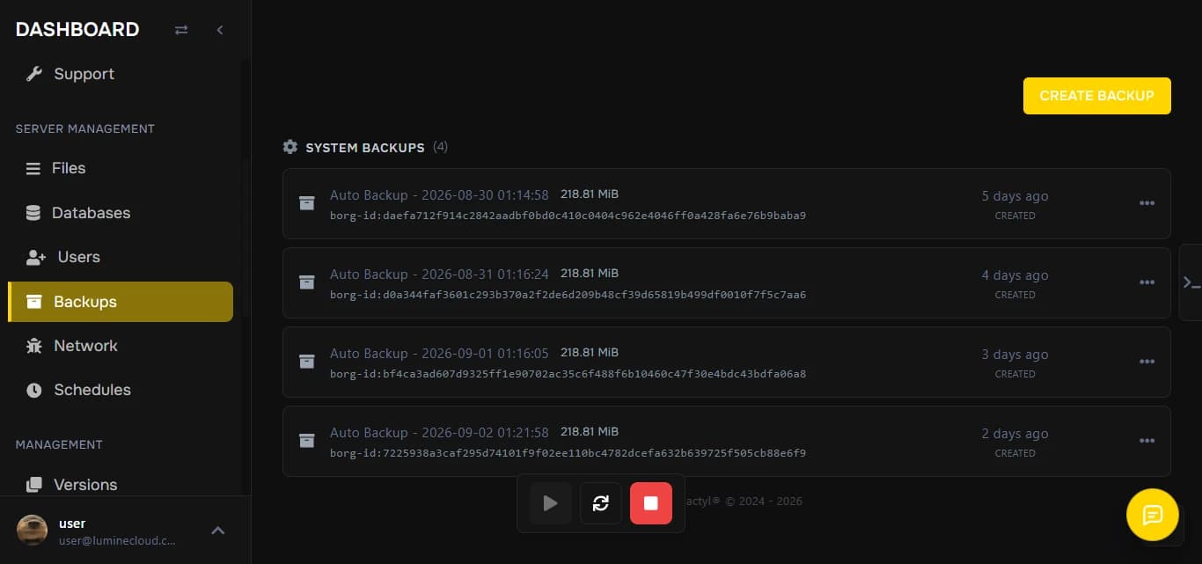Start the server with the play button
Viewport: 1202px width, 564px height.
tap(551, 503)
